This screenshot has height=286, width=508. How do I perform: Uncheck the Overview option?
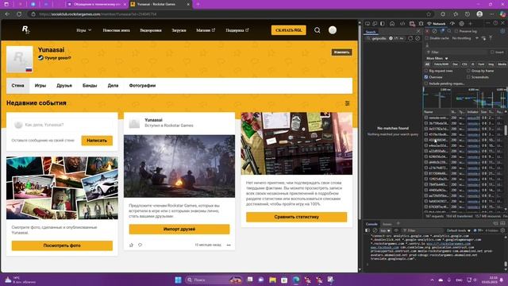(x=426, y=77)
